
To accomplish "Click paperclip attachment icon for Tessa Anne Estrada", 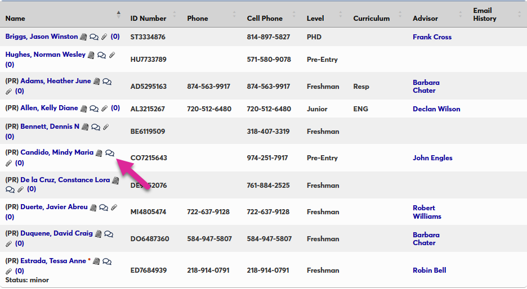I will [8, 271].
